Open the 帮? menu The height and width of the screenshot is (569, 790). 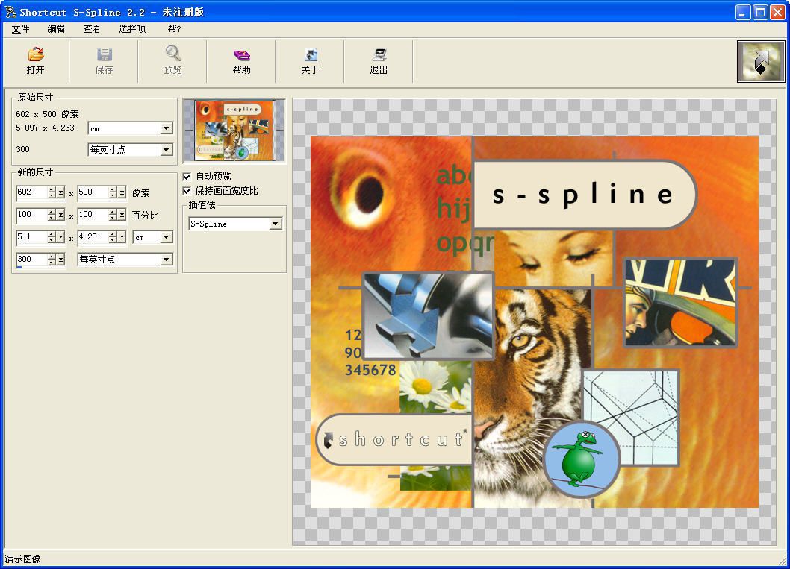tap(174, 28)
